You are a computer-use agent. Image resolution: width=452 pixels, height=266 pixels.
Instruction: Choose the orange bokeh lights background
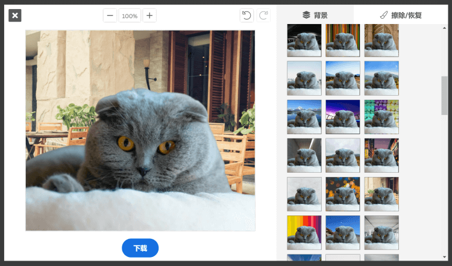(343, 194)
